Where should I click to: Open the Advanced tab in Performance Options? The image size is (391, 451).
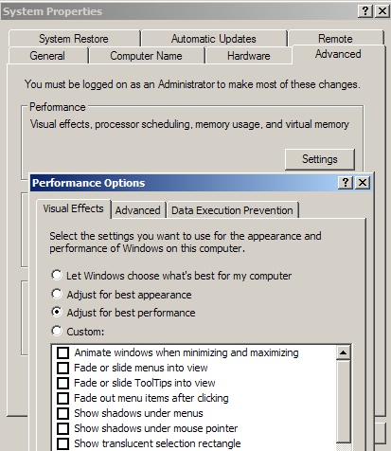(138, 210)
